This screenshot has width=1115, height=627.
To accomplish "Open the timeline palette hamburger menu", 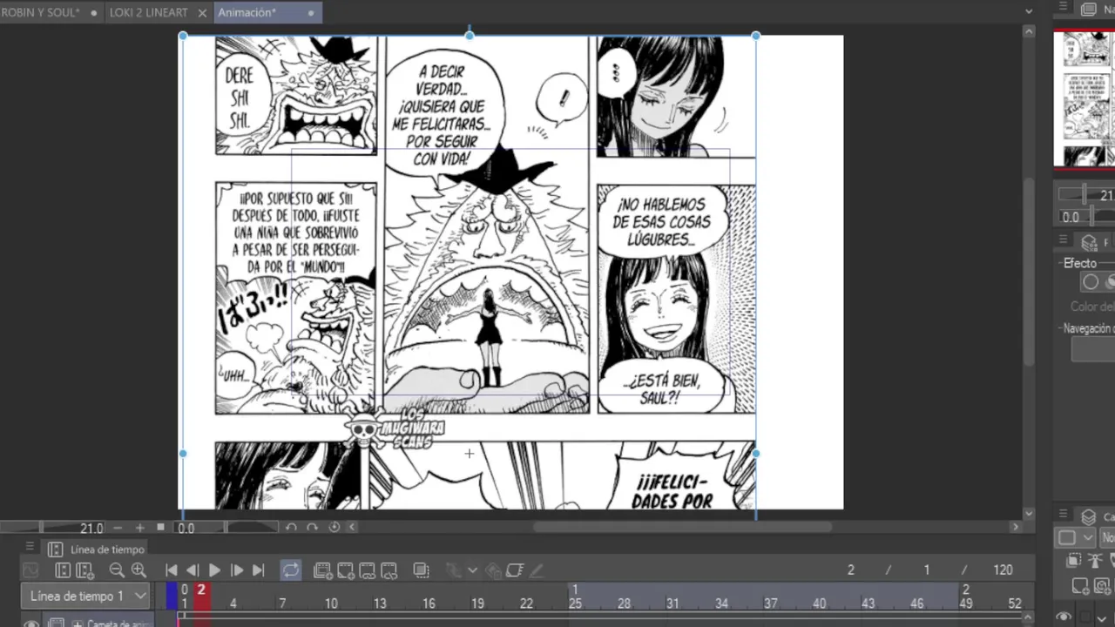I will 30,548.
